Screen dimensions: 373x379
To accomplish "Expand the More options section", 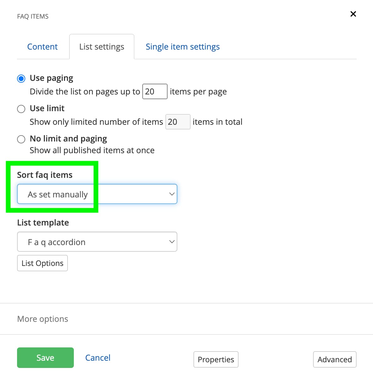I will (42, 319).
